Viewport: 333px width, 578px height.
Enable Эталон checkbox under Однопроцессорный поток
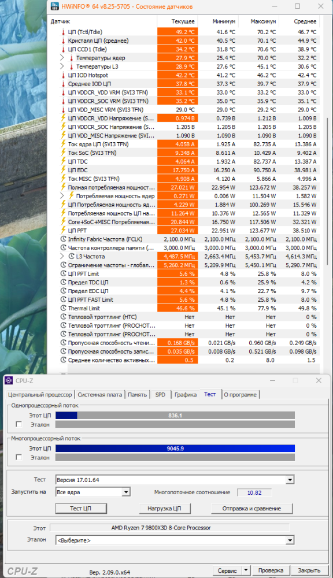pyautogui.click(x=19, y=424)
